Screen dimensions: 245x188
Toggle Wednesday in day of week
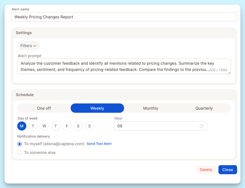tap(44, 126)
